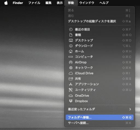Open the 表示 menu in menu bar
The height and width of the screenshot is (130, 140).
(x=60, y=3)
